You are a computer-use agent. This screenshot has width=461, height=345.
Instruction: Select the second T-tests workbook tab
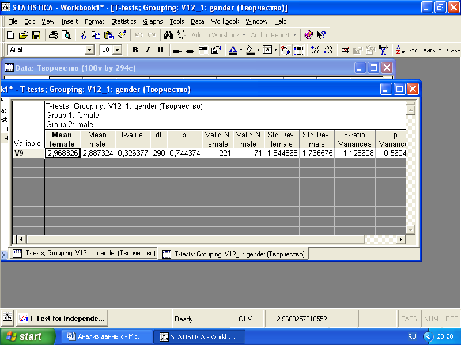point(234,254)
